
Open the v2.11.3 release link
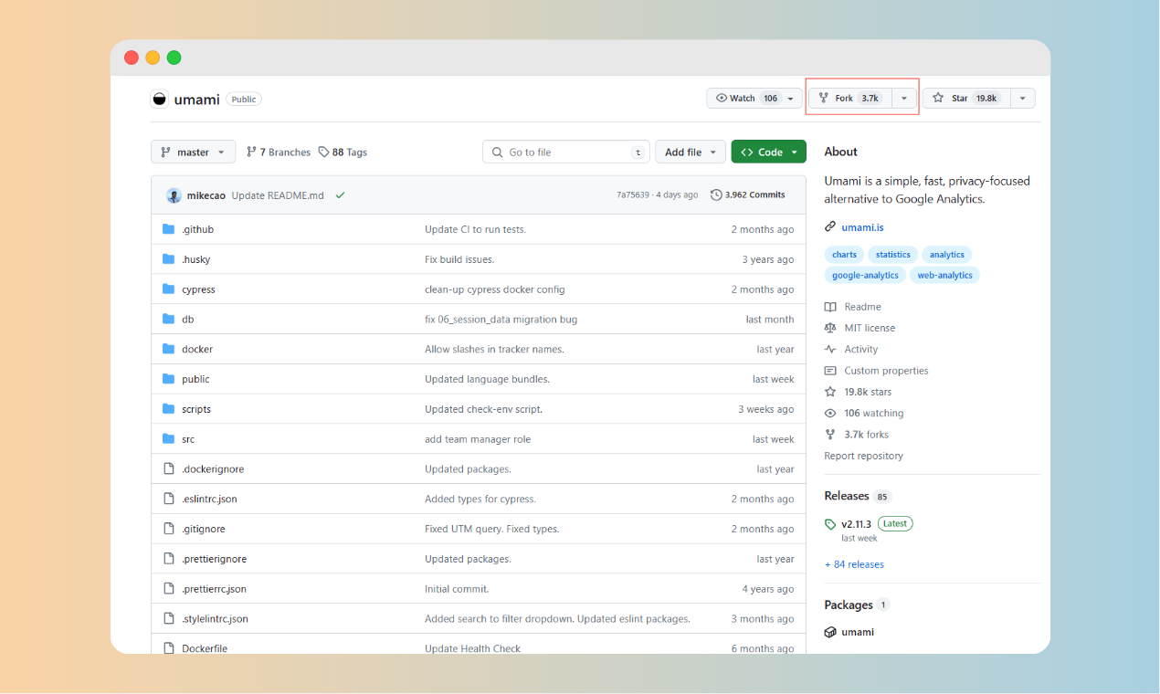(856, 524)
